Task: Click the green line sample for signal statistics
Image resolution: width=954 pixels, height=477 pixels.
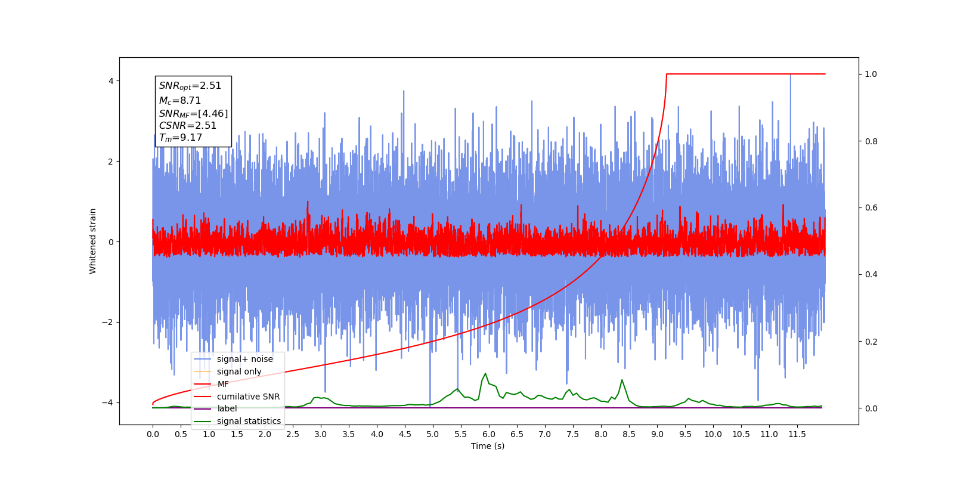Action: point(203,421)
